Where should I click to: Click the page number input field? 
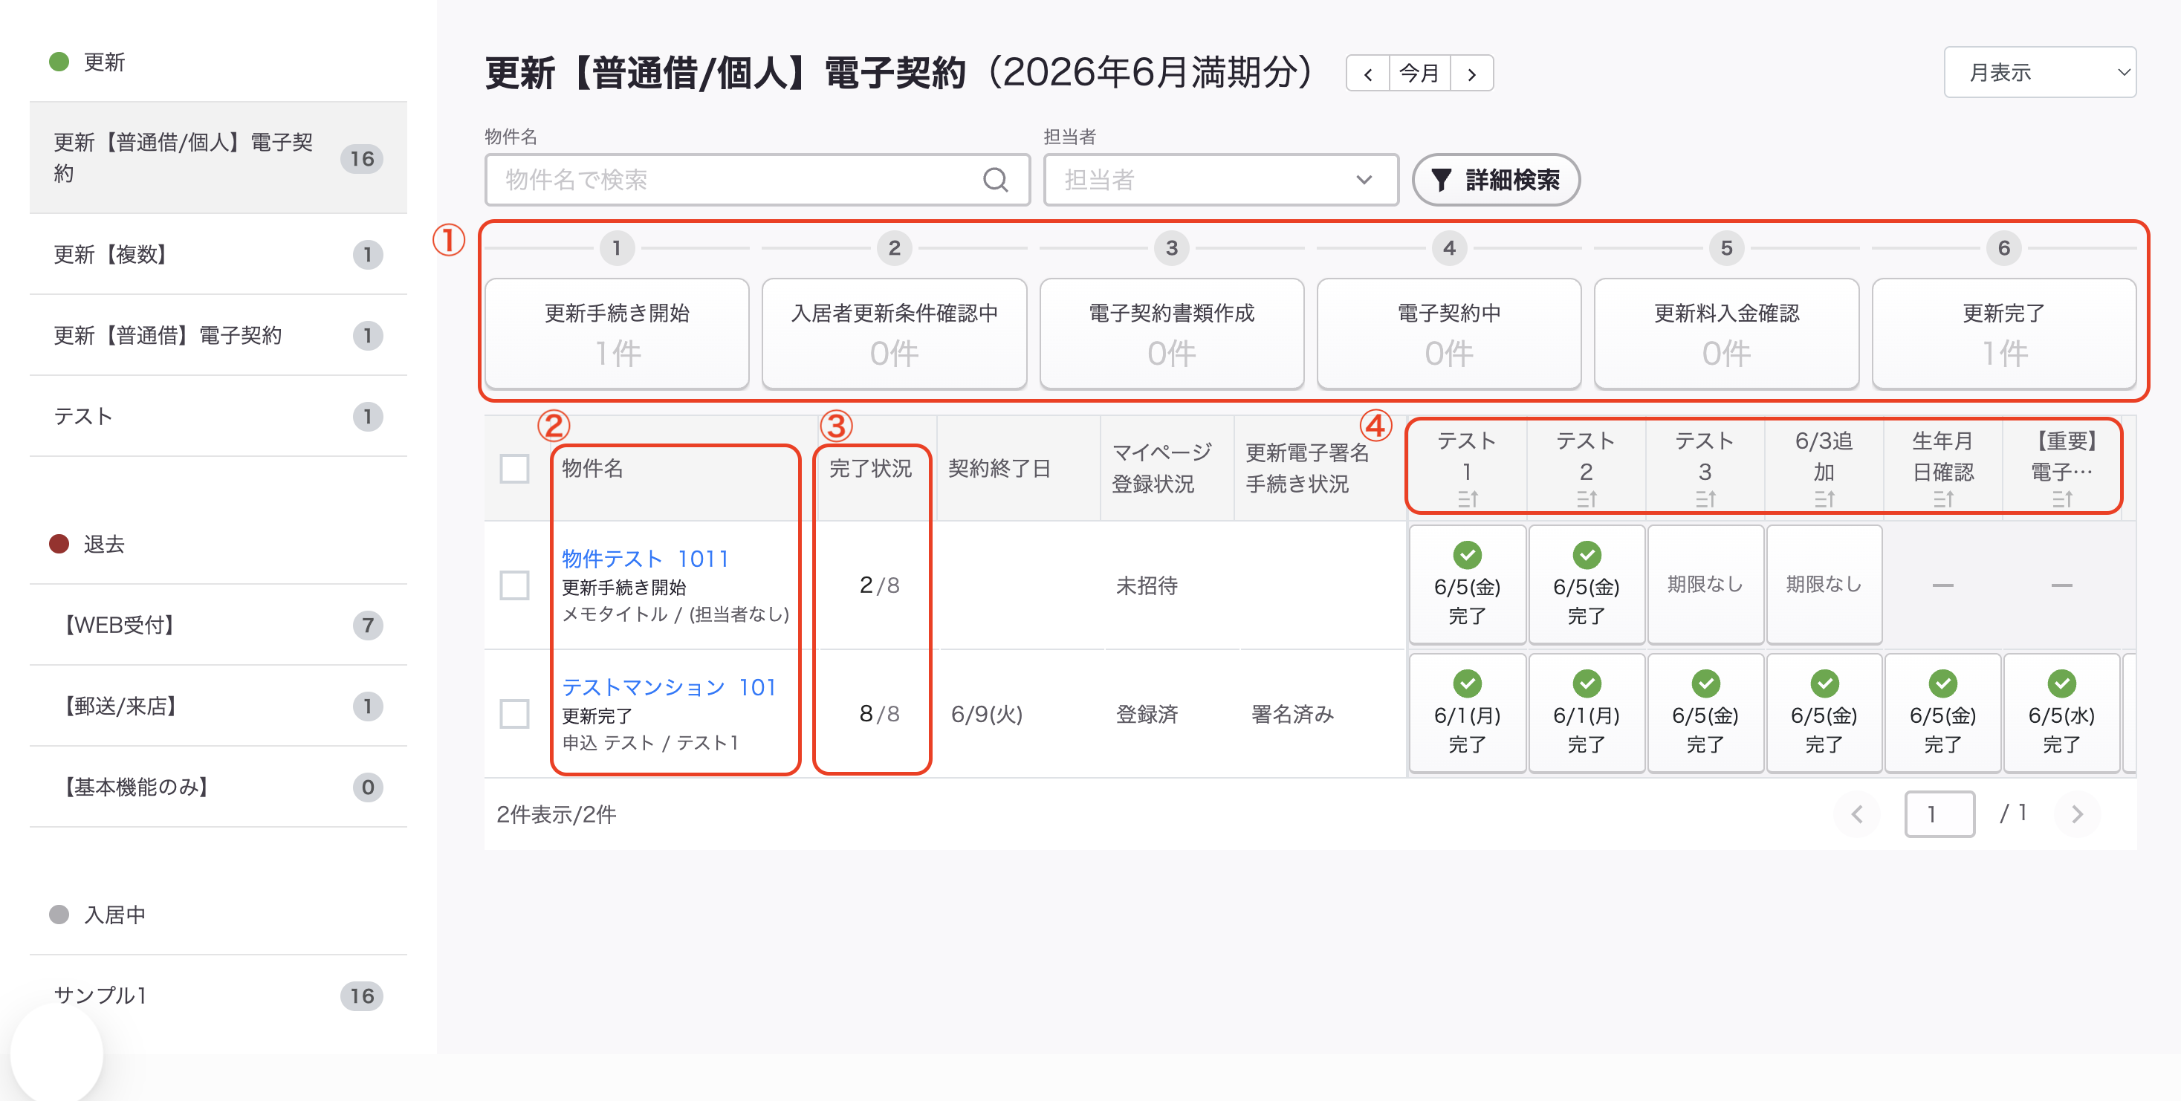click(1939, 814)
